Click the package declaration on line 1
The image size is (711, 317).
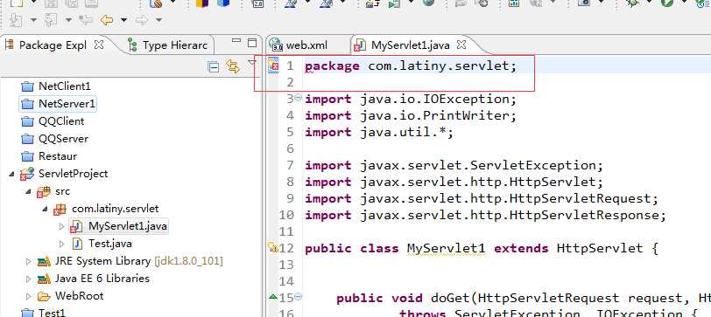(x=411, y=66)
